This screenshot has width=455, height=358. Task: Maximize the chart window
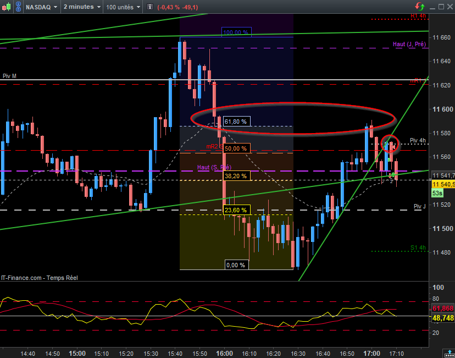pos(441,7)
